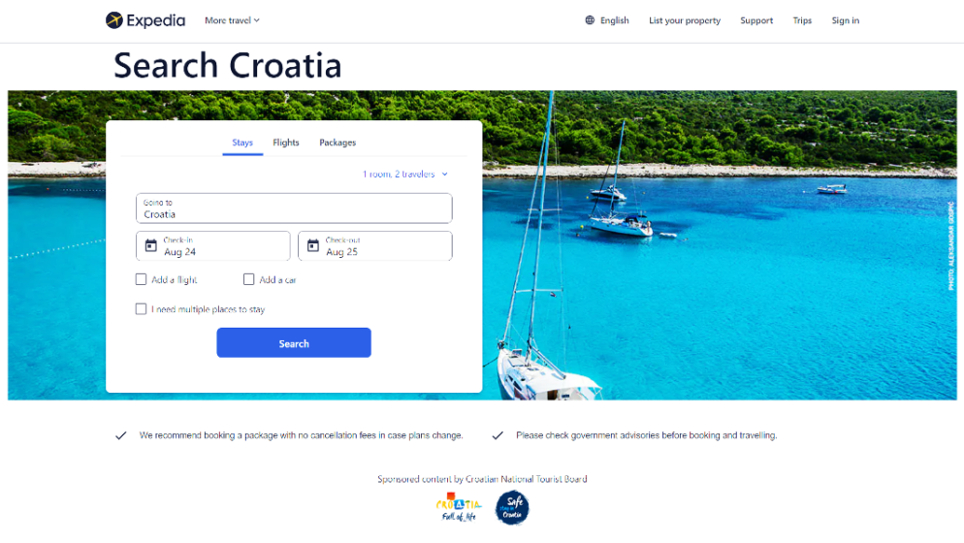Tick the Add a car checkbox

click(248, 280)
